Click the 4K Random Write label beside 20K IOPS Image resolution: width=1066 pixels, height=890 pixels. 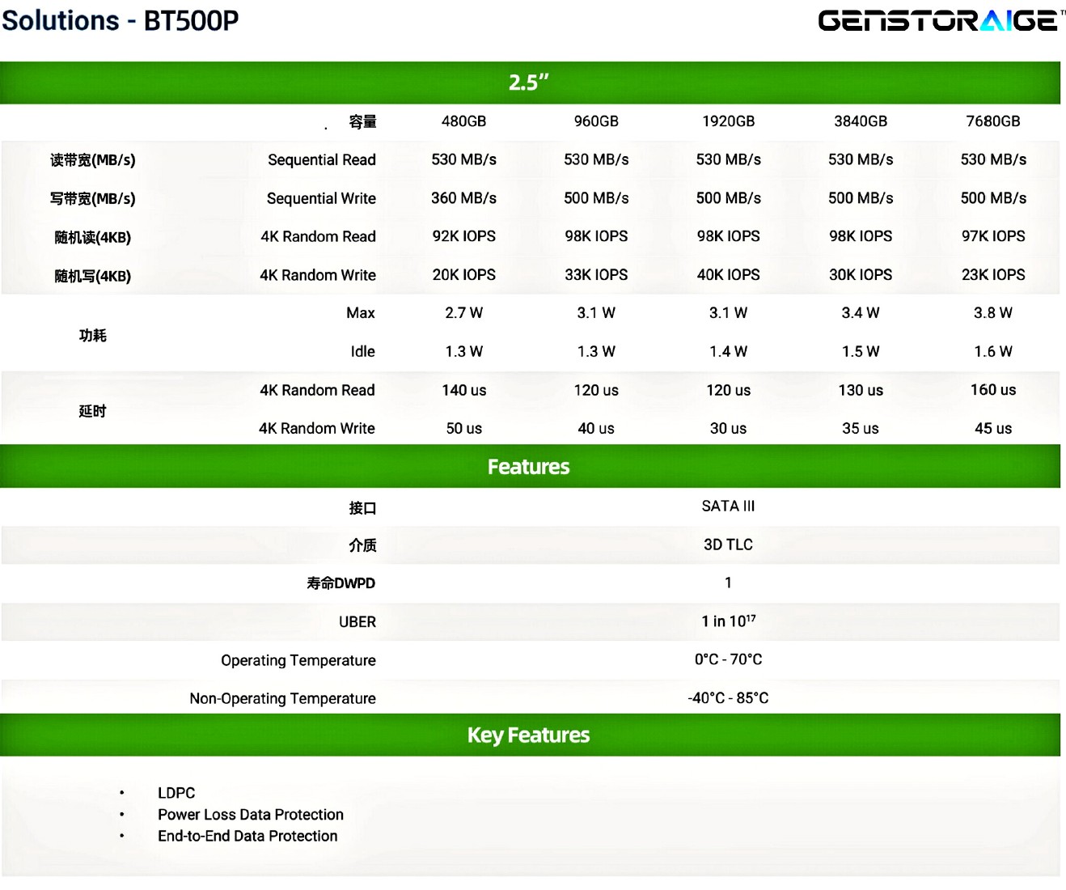318,276
